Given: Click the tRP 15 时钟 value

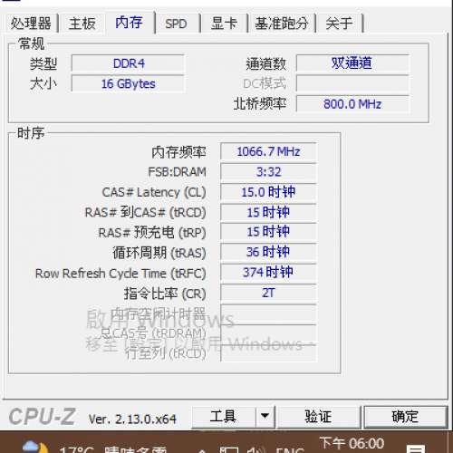Looking at the screenshot, I should coord(268,232).
